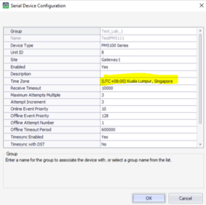Screen dimensions: 206x205
Task: Click the empty Description value field
Action: [x=148, y=74]
